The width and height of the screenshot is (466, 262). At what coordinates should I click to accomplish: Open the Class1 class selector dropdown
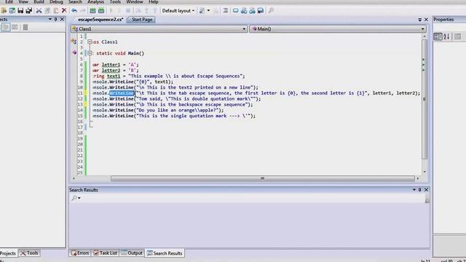pos(244,29)
